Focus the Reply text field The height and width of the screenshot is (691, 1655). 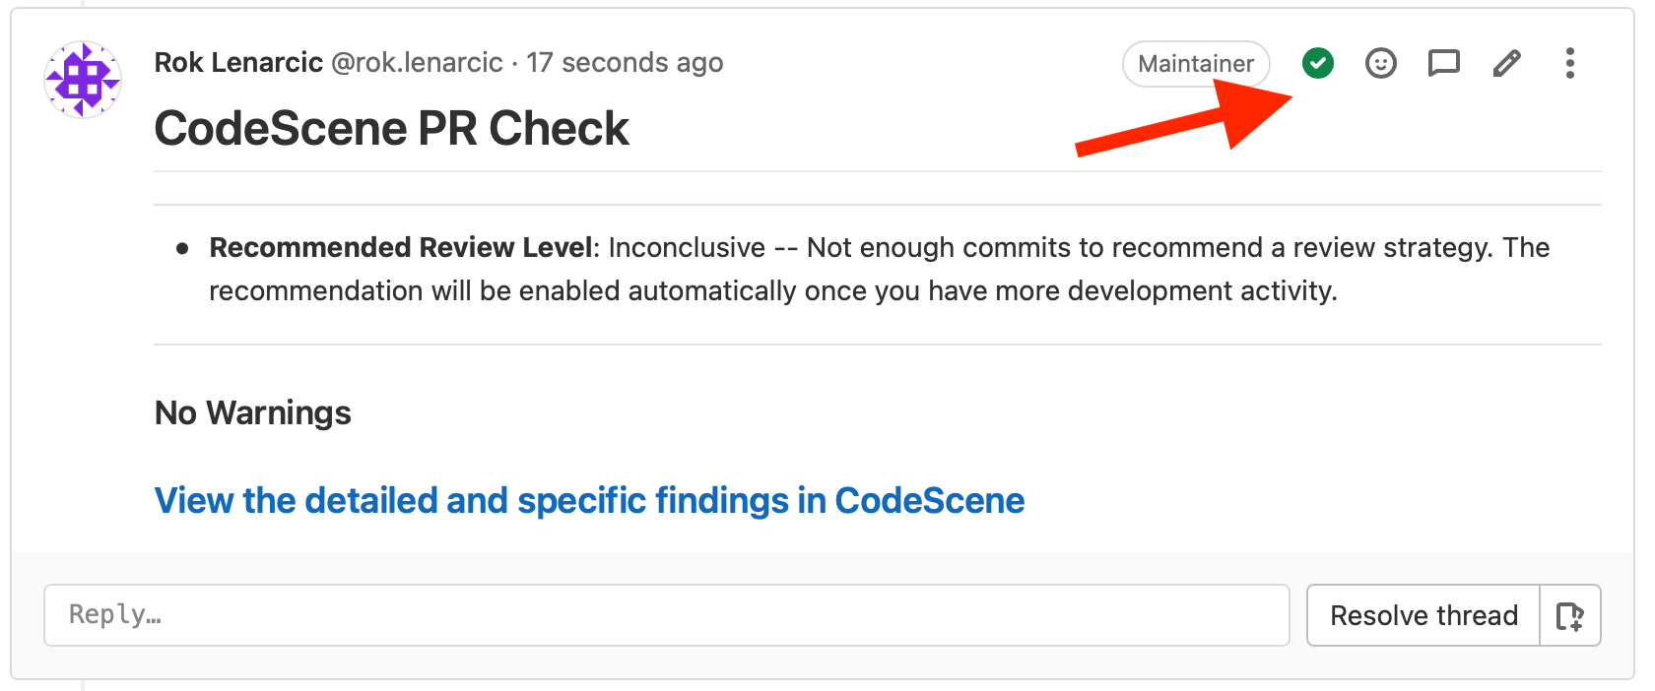pos(666,615)
